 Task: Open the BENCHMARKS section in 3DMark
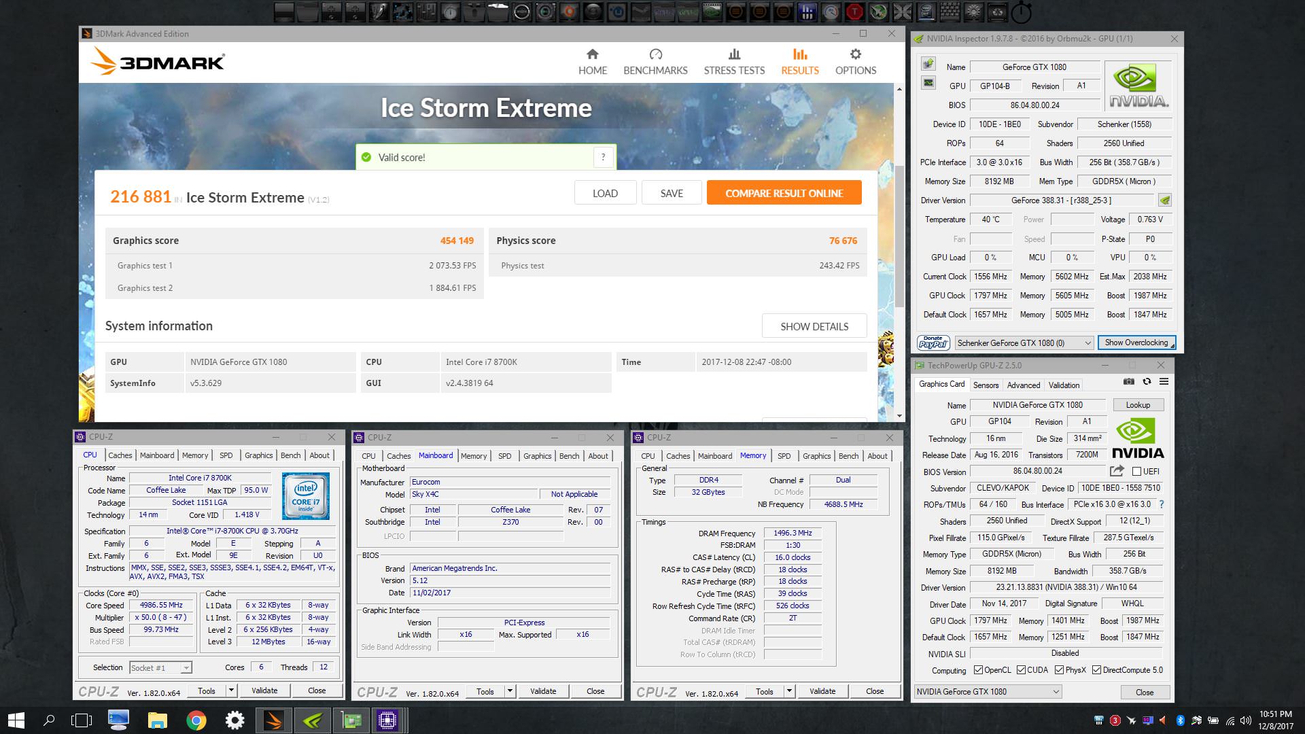click(655, 62)
